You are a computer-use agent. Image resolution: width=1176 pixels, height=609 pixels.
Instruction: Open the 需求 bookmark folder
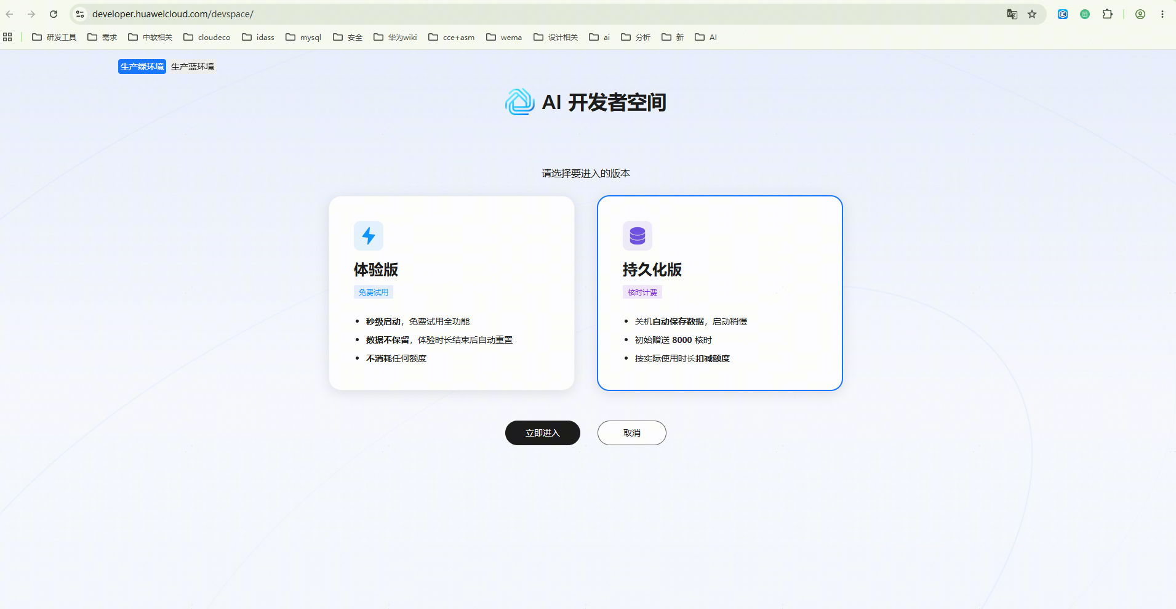102,37
